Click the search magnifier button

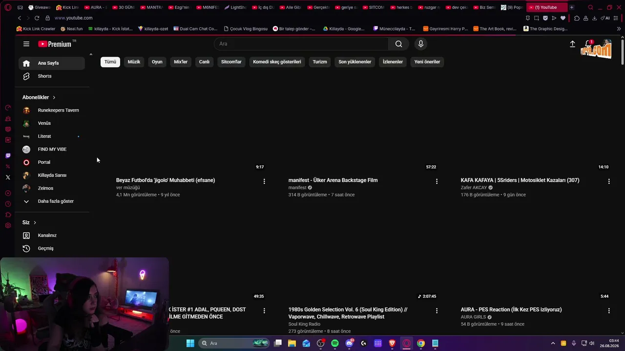399,44
